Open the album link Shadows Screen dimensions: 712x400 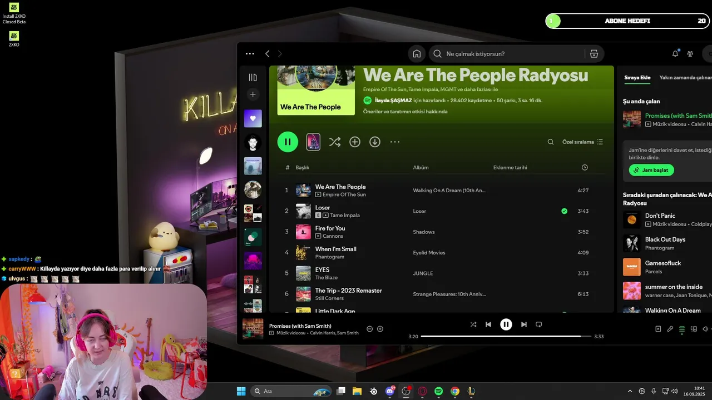(424, 232)
